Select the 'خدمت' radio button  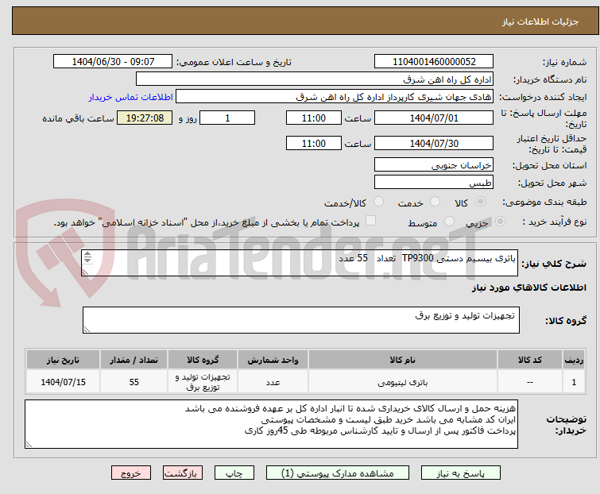(435, 202)
